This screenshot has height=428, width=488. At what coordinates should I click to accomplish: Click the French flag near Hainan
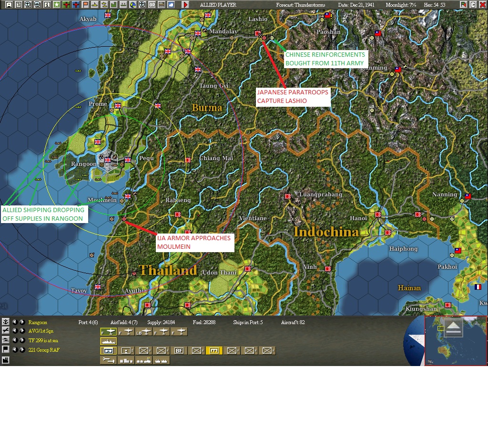(x=478, y=286)
